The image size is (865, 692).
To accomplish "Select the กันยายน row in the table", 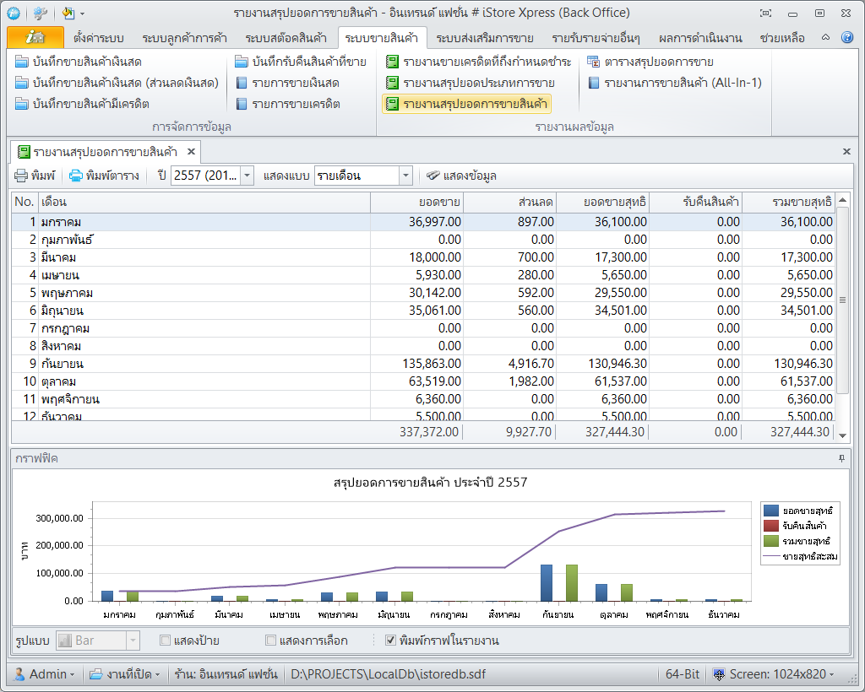I will coord(423,364).
